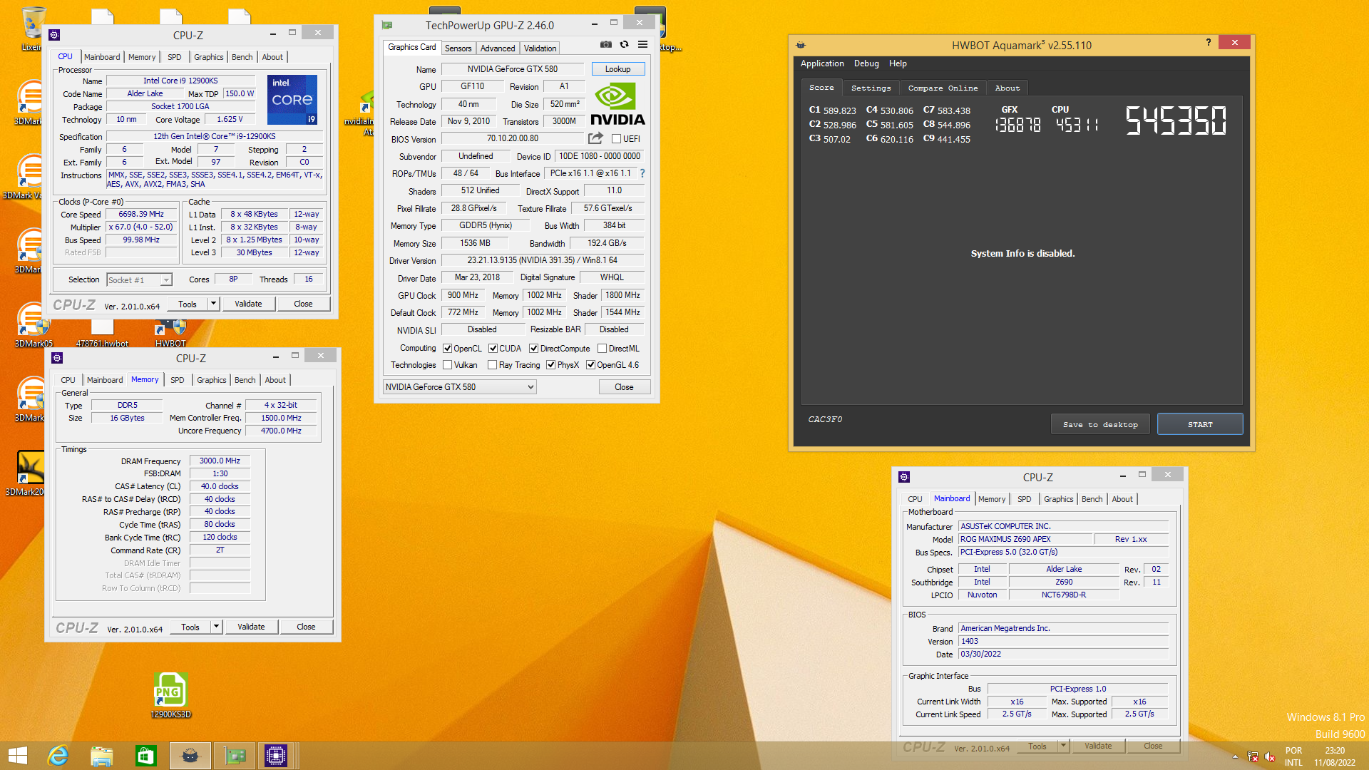Open the Help menu in Aquamark
1369x770 pixels.
coord(898,63)
